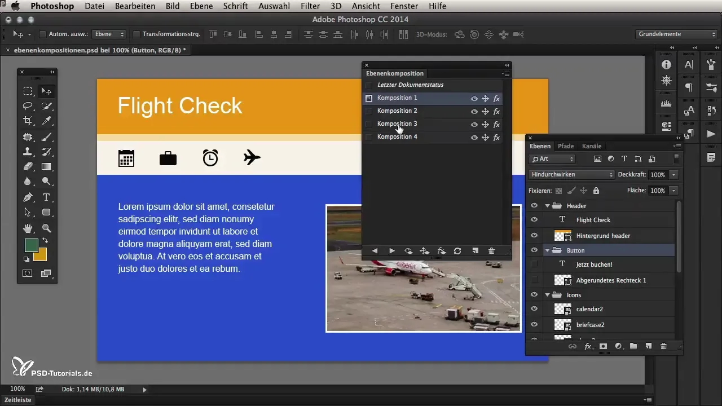Click lock all icon next to Fixieren
This screenshot has width=722, height=406.
(x=596, y=191)
